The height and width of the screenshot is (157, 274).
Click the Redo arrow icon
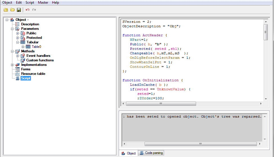[34, 10]
